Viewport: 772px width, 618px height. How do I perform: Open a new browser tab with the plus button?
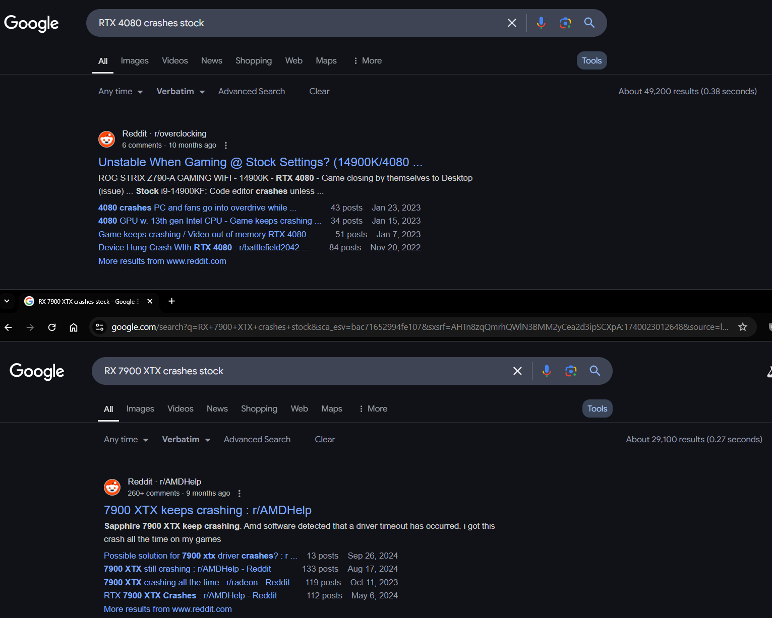click(x=171, y=301)
